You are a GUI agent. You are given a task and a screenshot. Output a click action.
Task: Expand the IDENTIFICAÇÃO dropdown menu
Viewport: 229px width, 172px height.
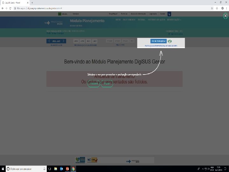coord(174,20)
